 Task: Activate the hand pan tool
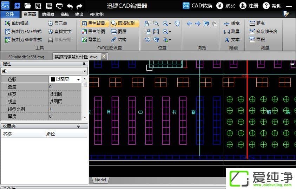177,24
